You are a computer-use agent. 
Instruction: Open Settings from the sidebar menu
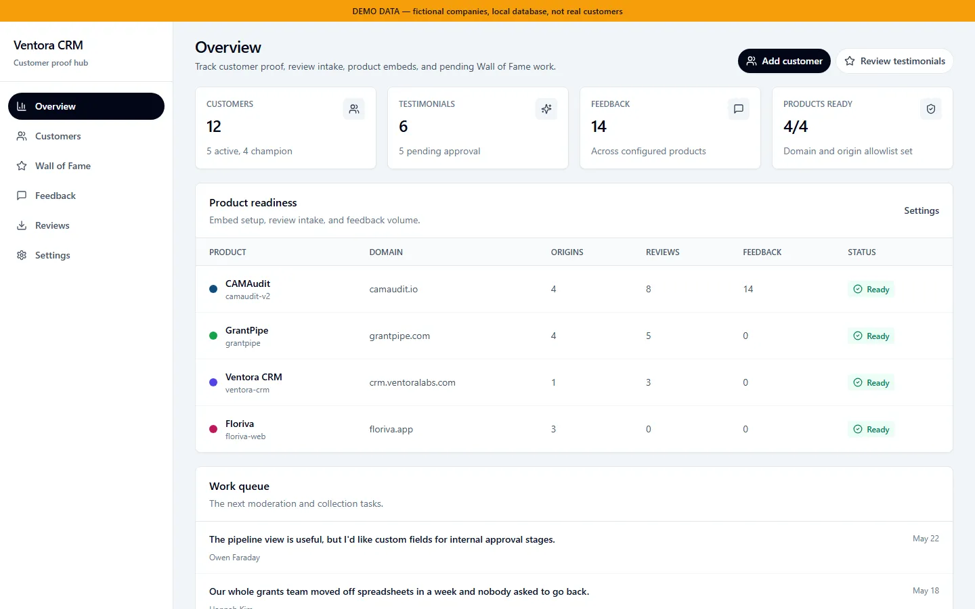[86, 255]
